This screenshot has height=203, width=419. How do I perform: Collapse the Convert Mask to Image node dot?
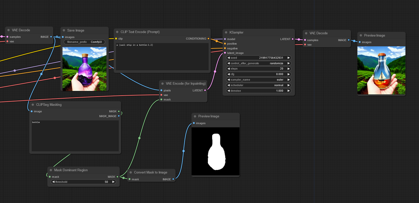[131, 173]
